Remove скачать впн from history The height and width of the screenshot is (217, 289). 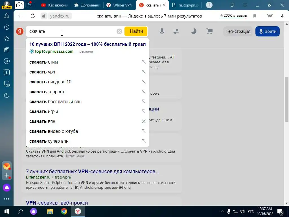143,121
